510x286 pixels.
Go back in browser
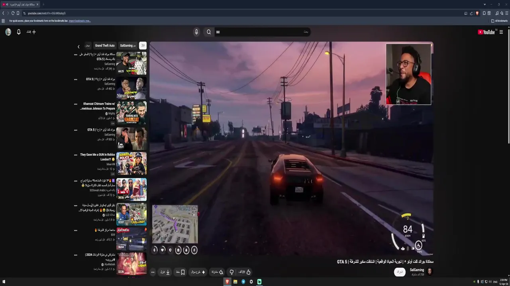coord(3,13)
